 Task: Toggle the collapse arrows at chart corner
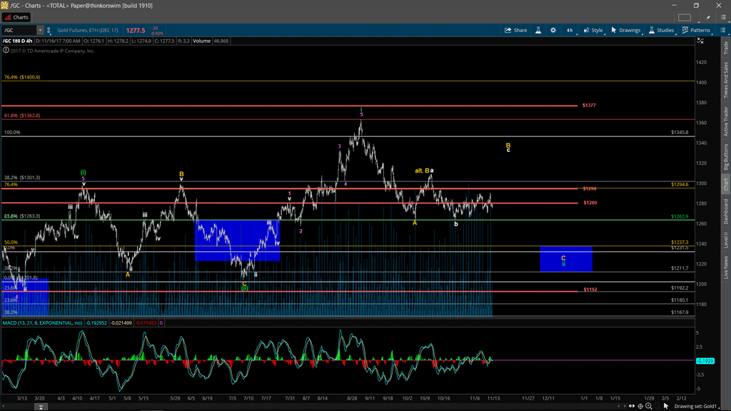700,41
